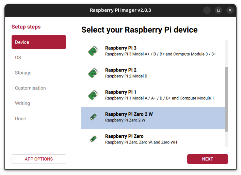Go to the OS setup step
The height and width of the screenshot is (175, 241).
click(18, 58)
